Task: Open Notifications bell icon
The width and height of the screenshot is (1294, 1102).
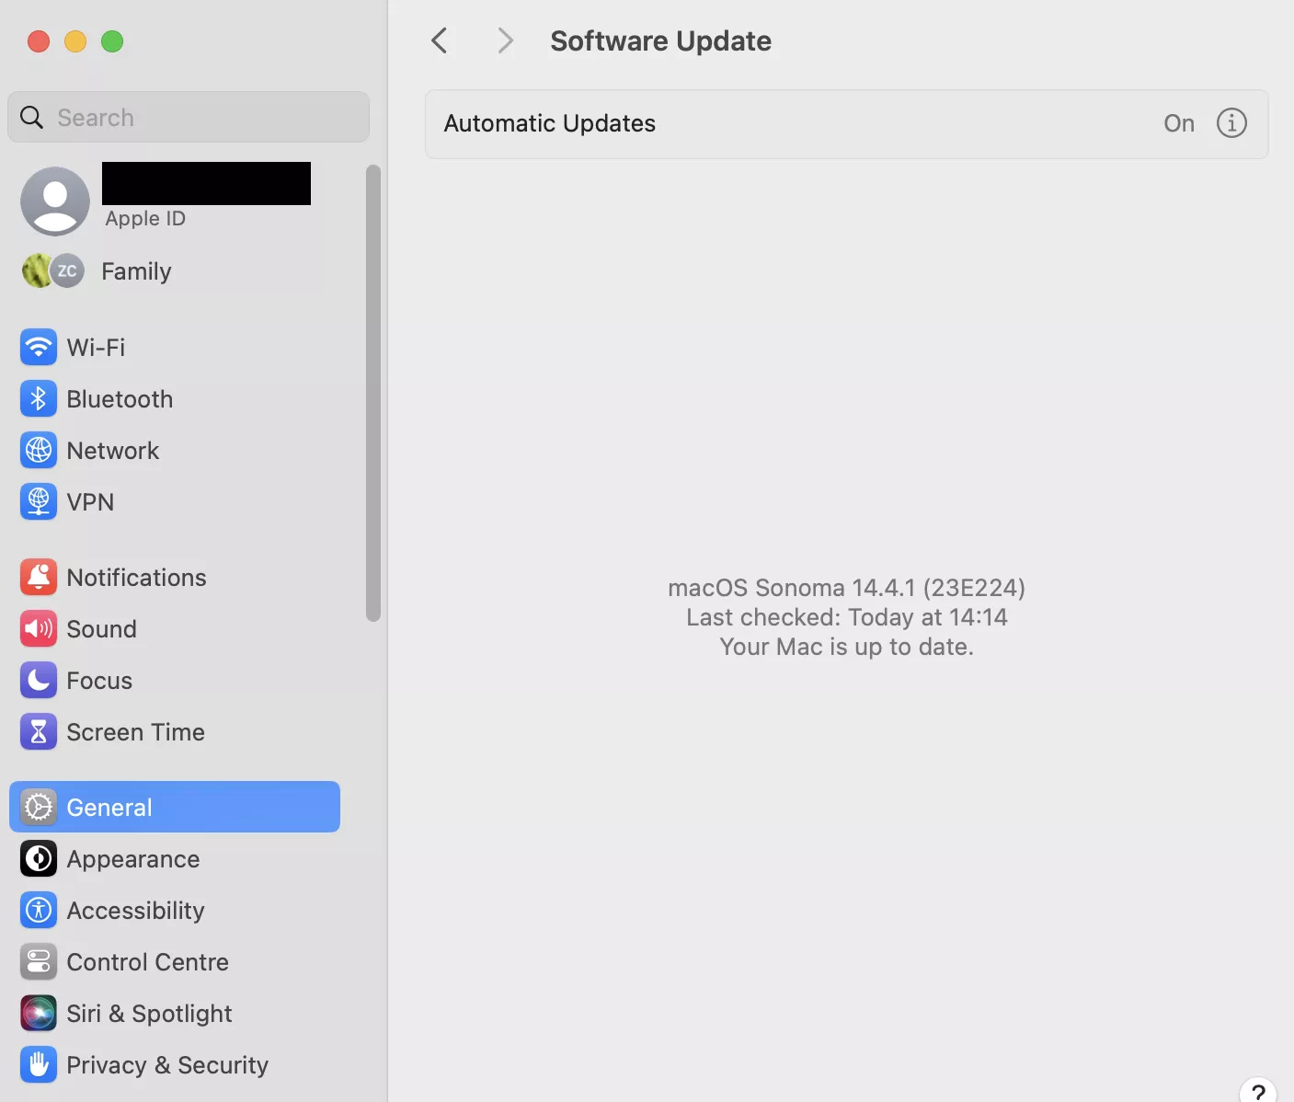Action: click(38, 578)
